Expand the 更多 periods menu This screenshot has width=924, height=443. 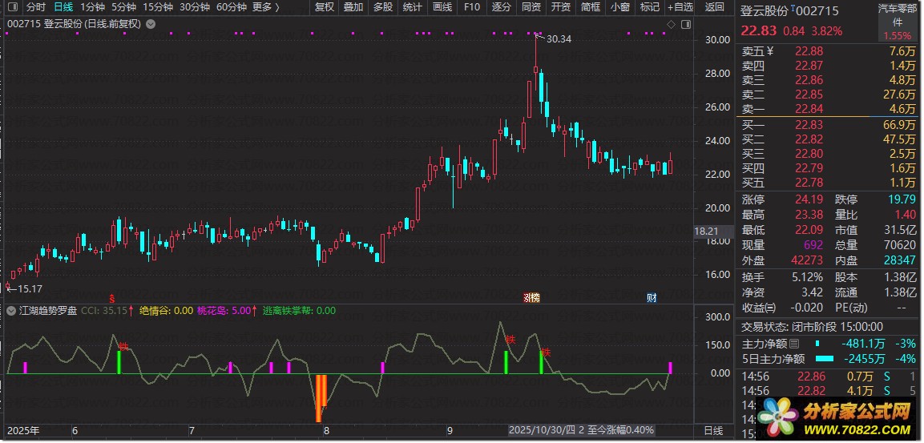[266, 8]
